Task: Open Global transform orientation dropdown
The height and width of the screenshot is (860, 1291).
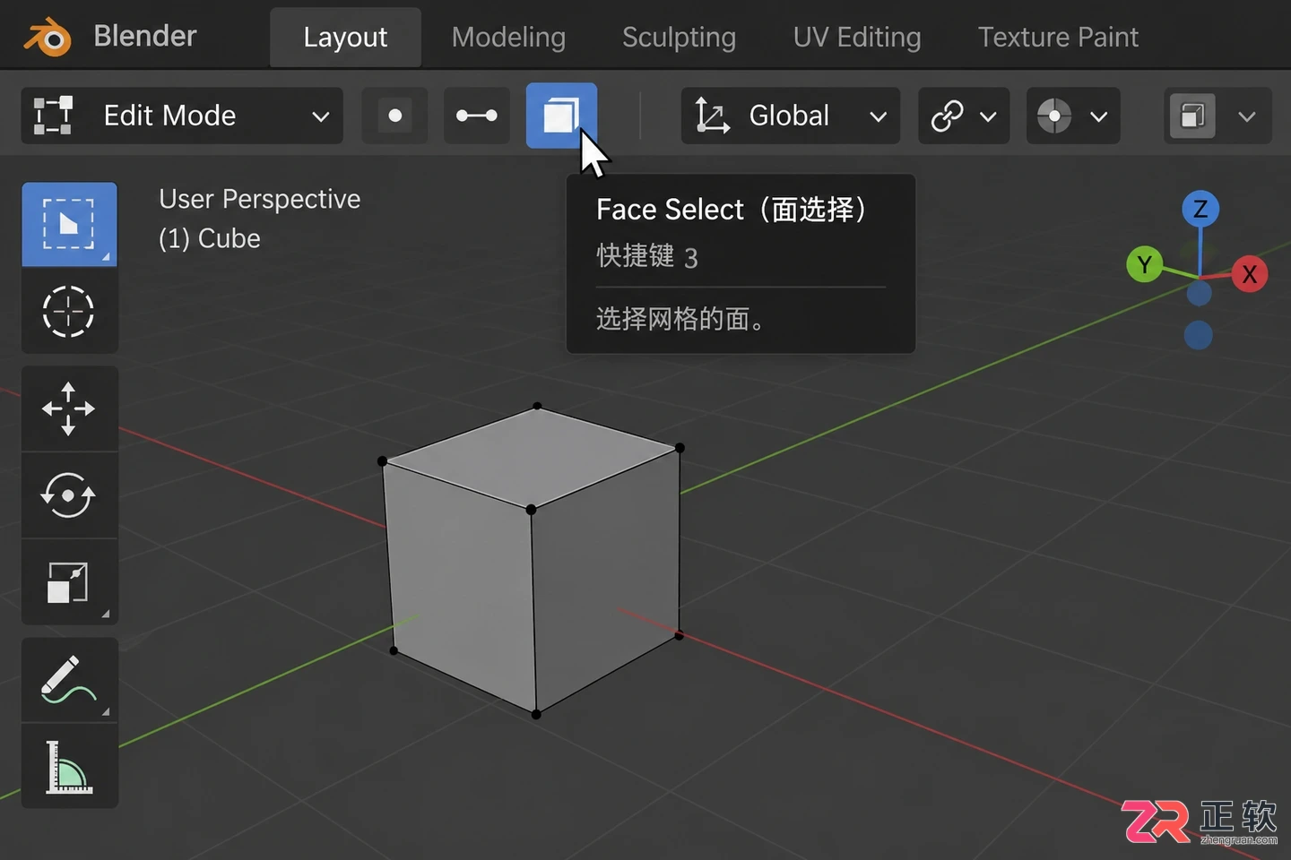Action: pyautogui.click(x=790, y=116)
